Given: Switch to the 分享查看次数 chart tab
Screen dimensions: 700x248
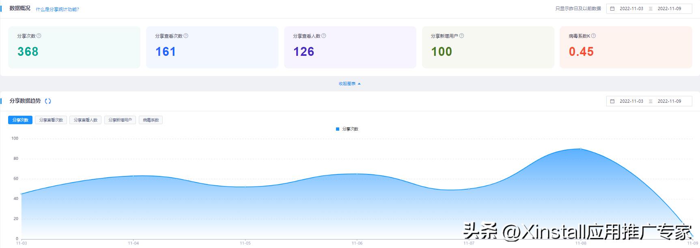Looking at the screenshot, I should click(x=51, y=120).
